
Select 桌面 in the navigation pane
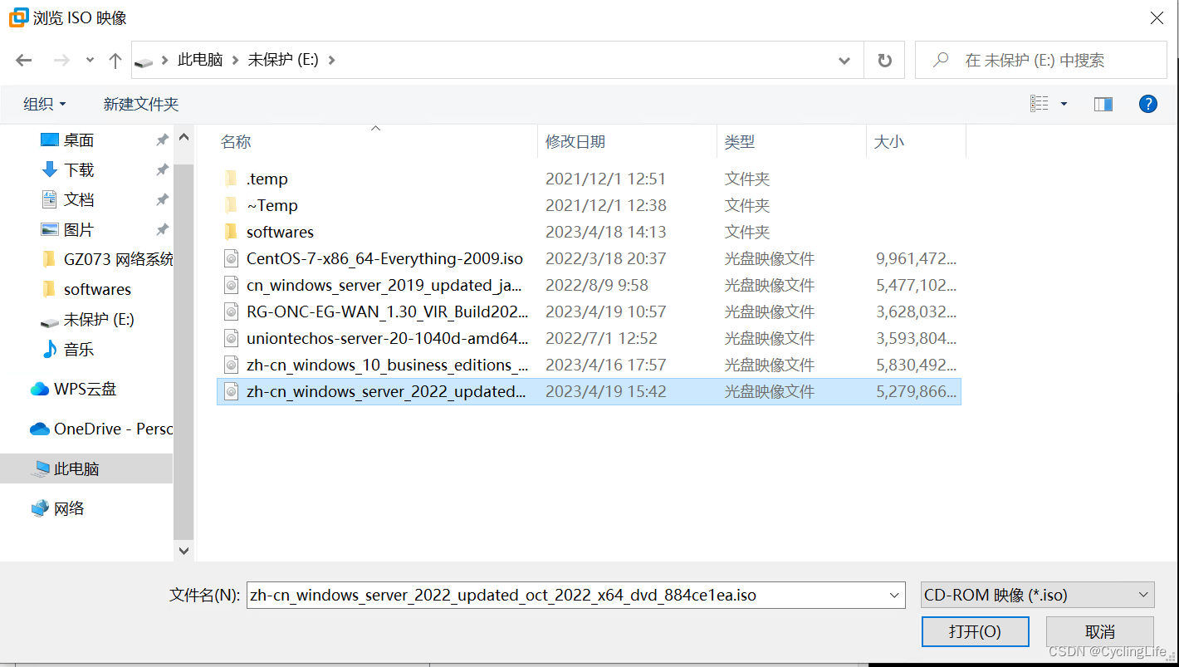tap(79, 140)
